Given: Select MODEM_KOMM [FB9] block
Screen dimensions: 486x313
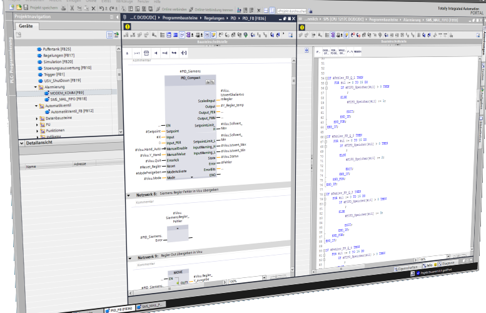Looking at the screenshot, I should (x=64, y=93).
